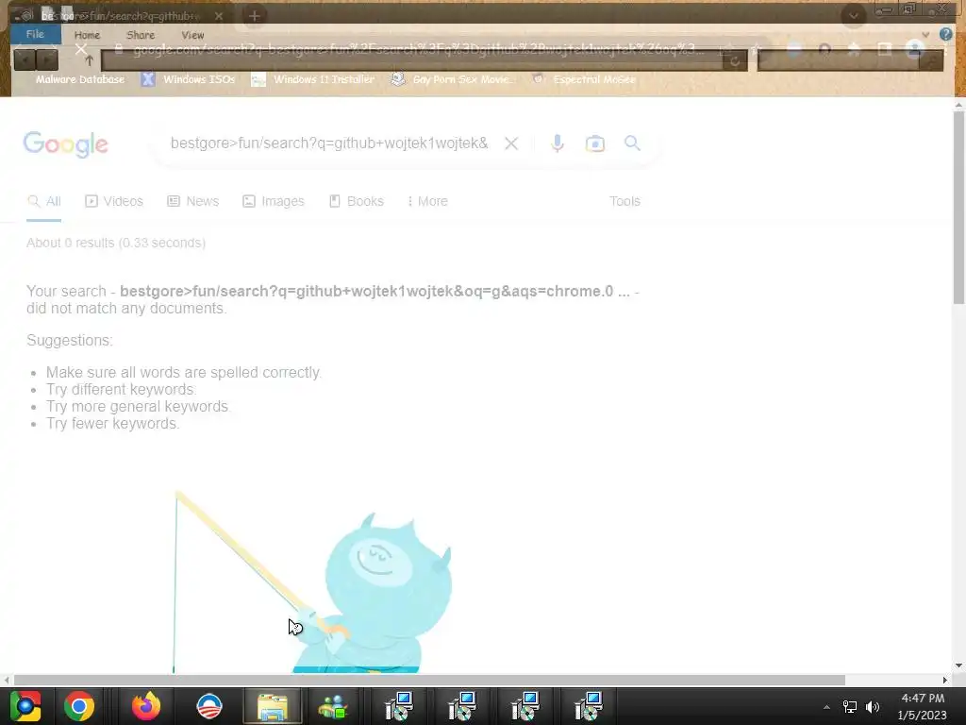Open the search Tools options
The image size is (966, 725).
click(x=625, y=201)
